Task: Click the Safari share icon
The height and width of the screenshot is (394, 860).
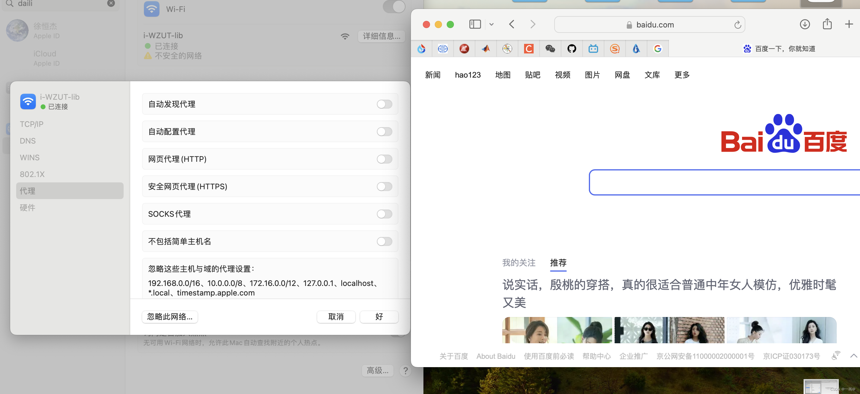Action: 827,24
